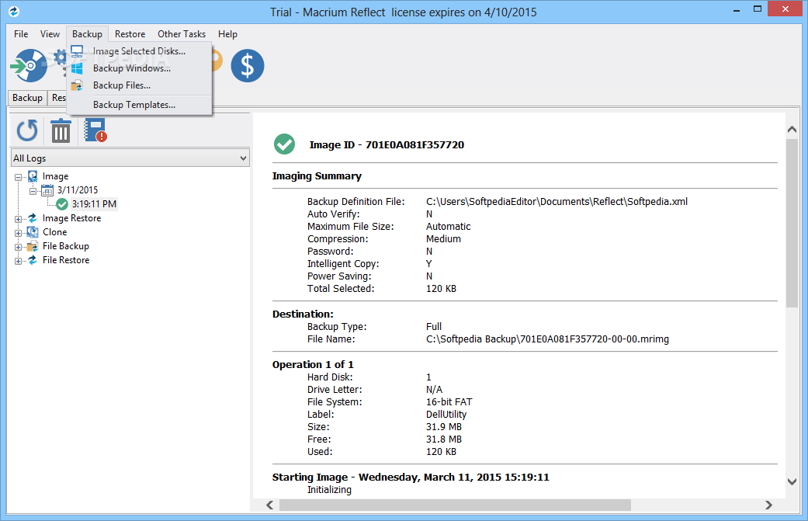Click the Starting Image timestamp heading
Viewport: 808px width, 521px height.
[411, 478]
